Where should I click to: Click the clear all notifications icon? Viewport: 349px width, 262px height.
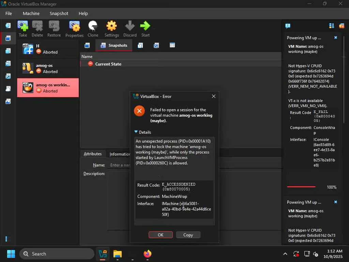(x=342, y=26)
